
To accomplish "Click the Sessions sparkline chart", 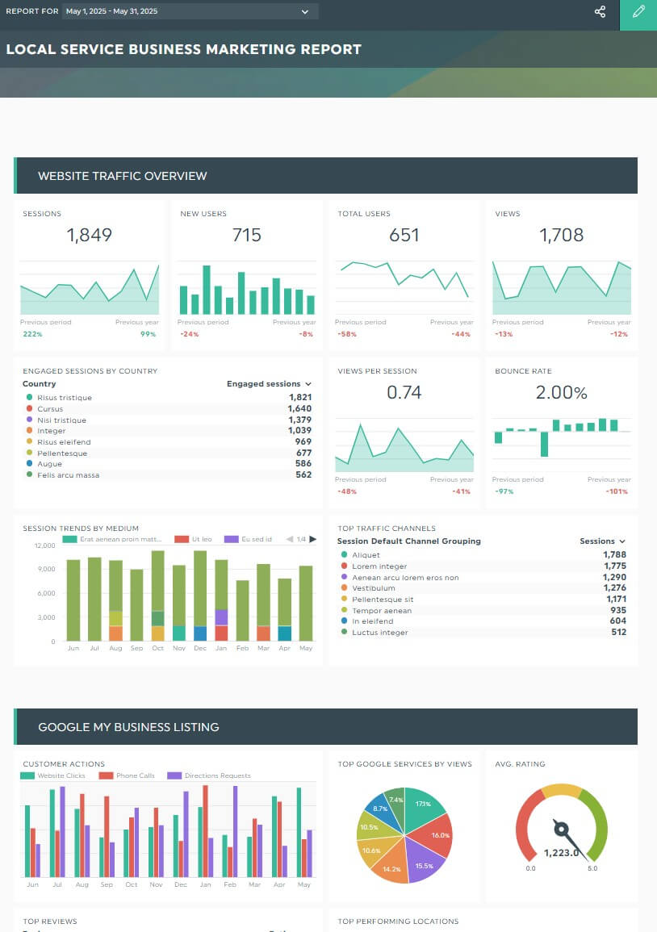I will pos(90,289).
